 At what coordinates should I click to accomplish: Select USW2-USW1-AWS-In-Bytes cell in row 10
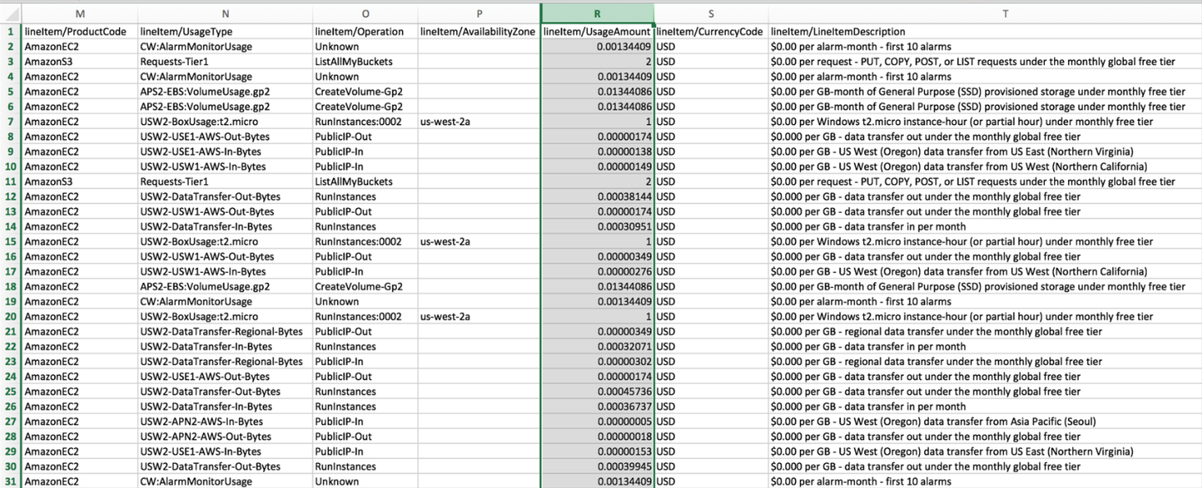225,166
